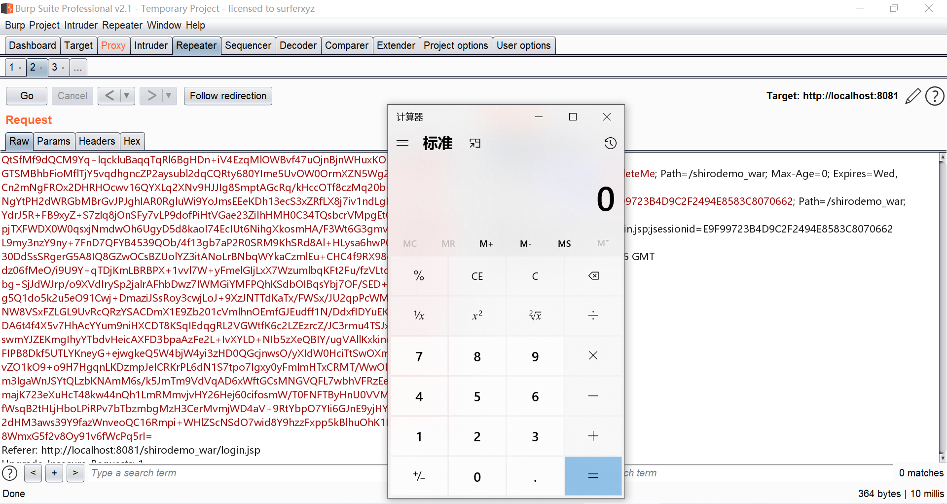Switch to the Comparer tab

[x=347, y=45]
